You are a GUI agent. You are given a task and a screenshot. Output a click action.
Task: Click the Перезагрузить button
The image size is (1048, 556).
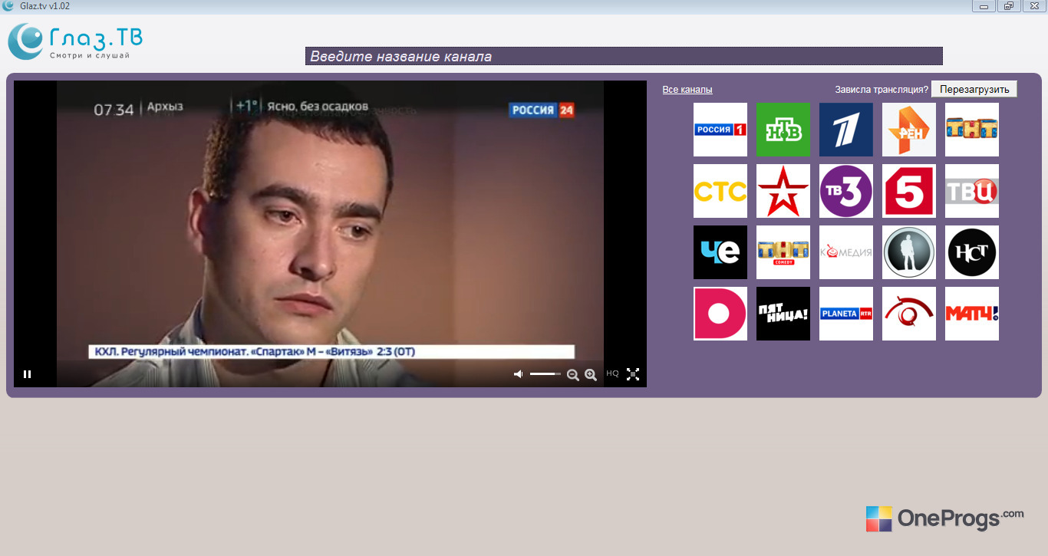pos(974,89)
